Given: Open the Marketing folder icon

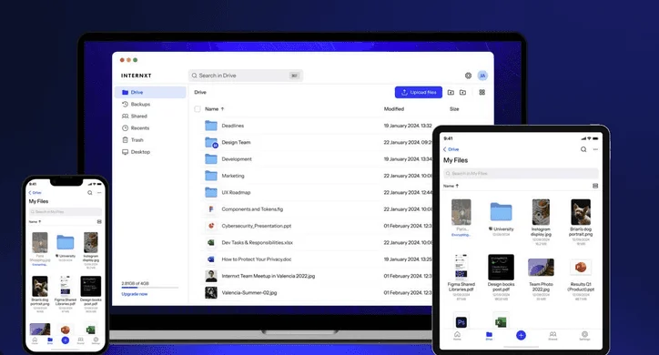Looking at the screenshot, I should point(211,176).
